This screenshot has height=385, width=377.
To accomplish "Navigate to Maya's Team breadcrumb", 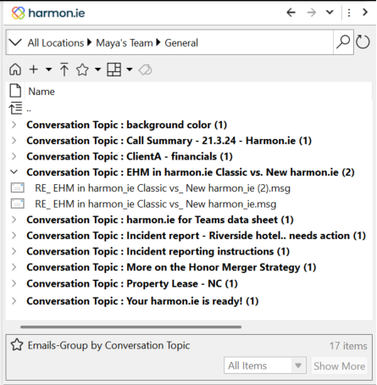I will tap(125, 43).
